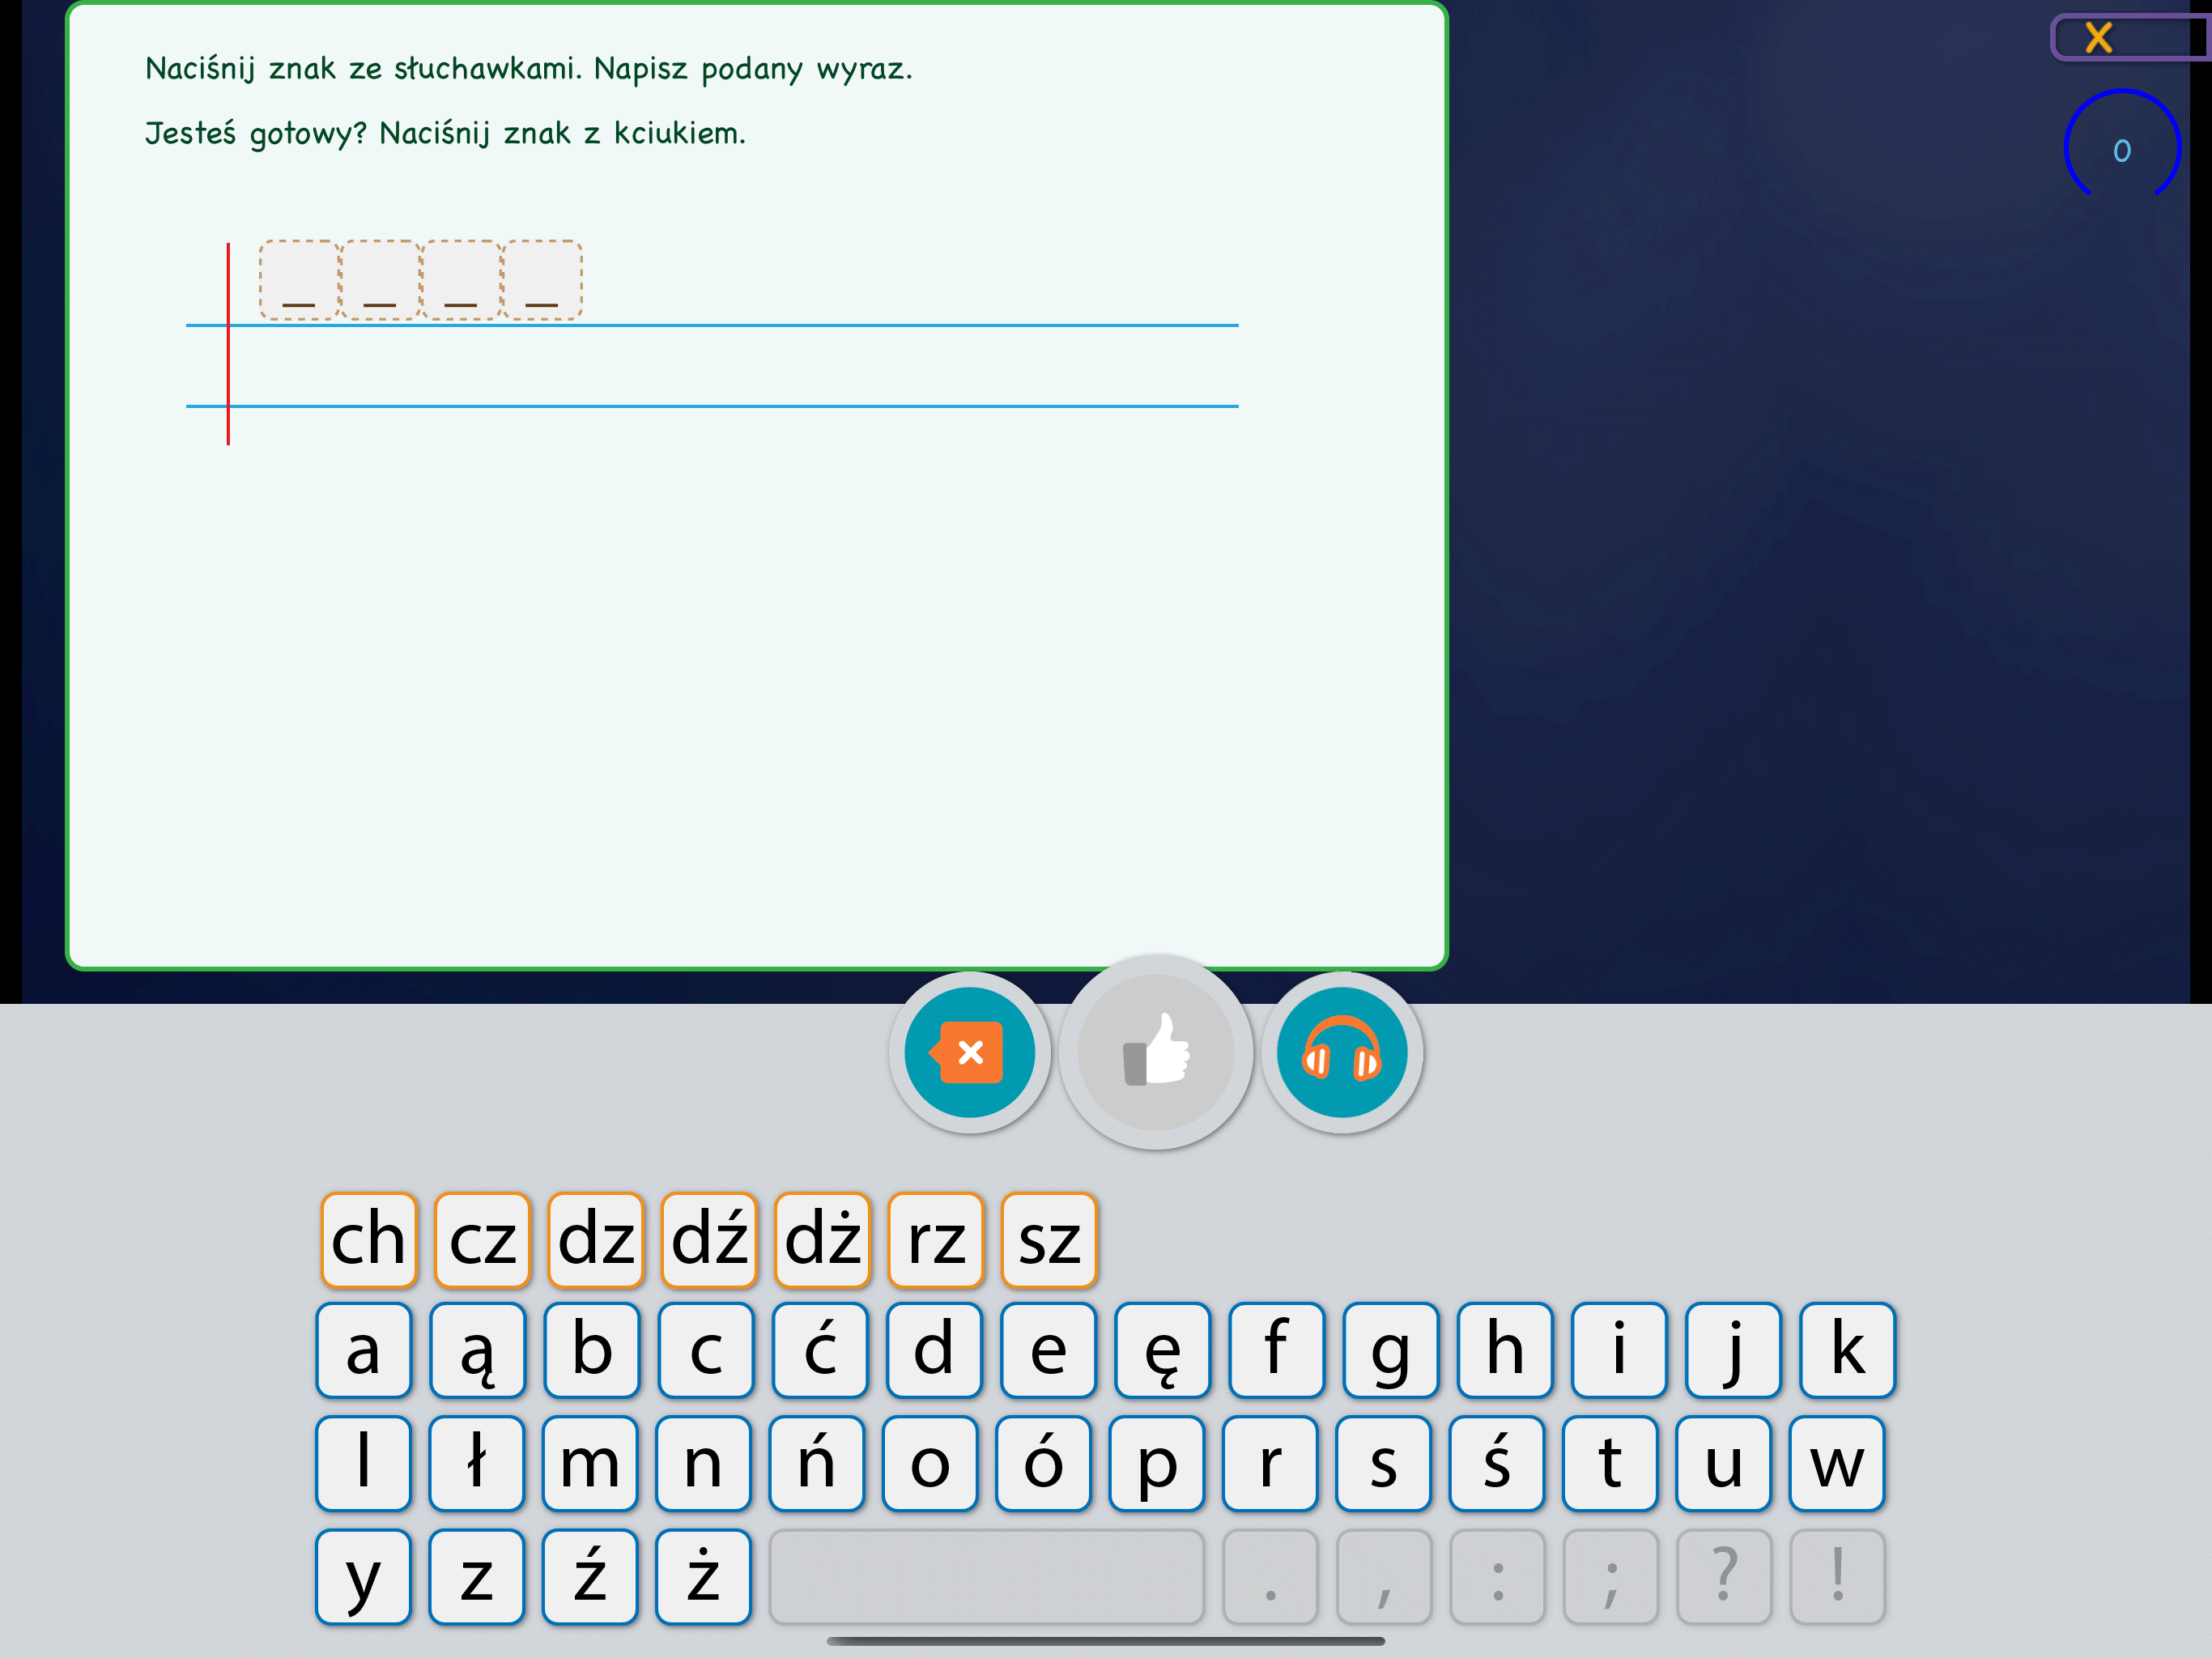Tap the letter 'i' key
This screenshot has height=1658, width=2212.
point(1618,1350)
